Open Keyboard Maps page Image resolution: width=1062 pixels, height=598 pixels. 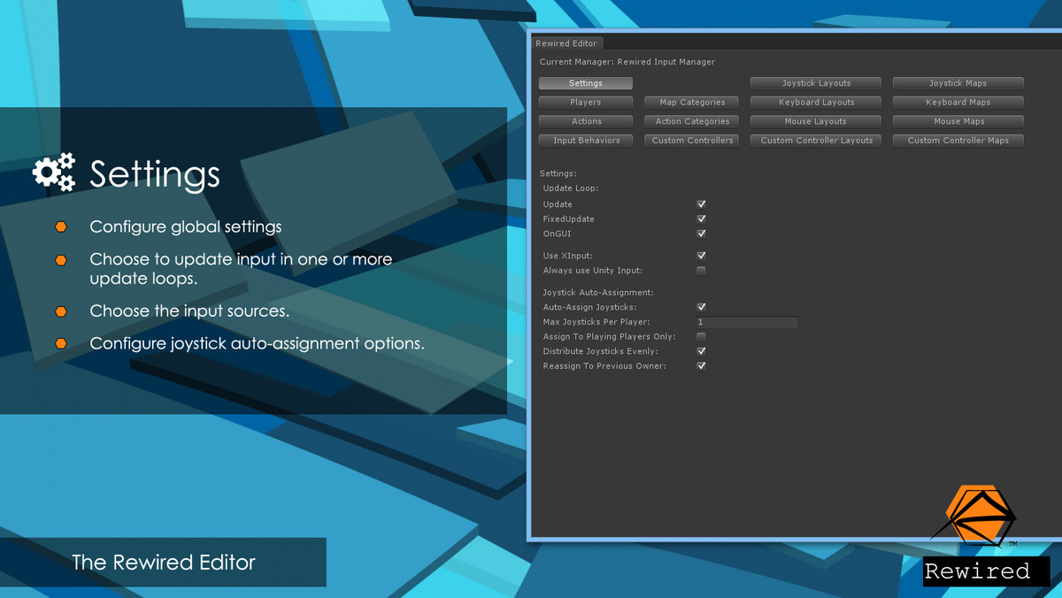[958, 103]
